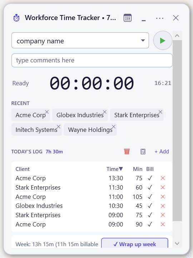Click the week summary 13h 15m text
This screenshot has height=258, width=193.
click(x=57, y=244)
